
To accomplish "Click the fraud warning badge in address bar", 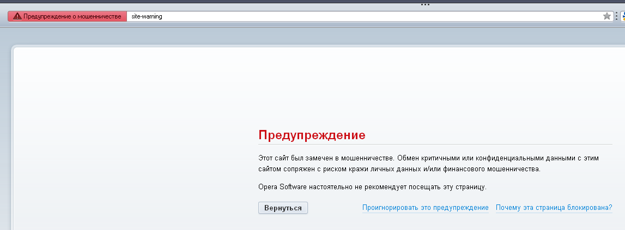I will (68, 16).
